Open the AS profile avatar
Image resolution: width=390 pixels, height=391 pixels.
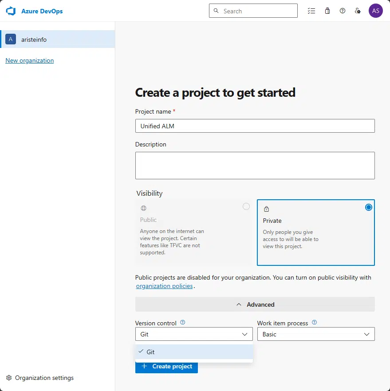coord(376,11)
